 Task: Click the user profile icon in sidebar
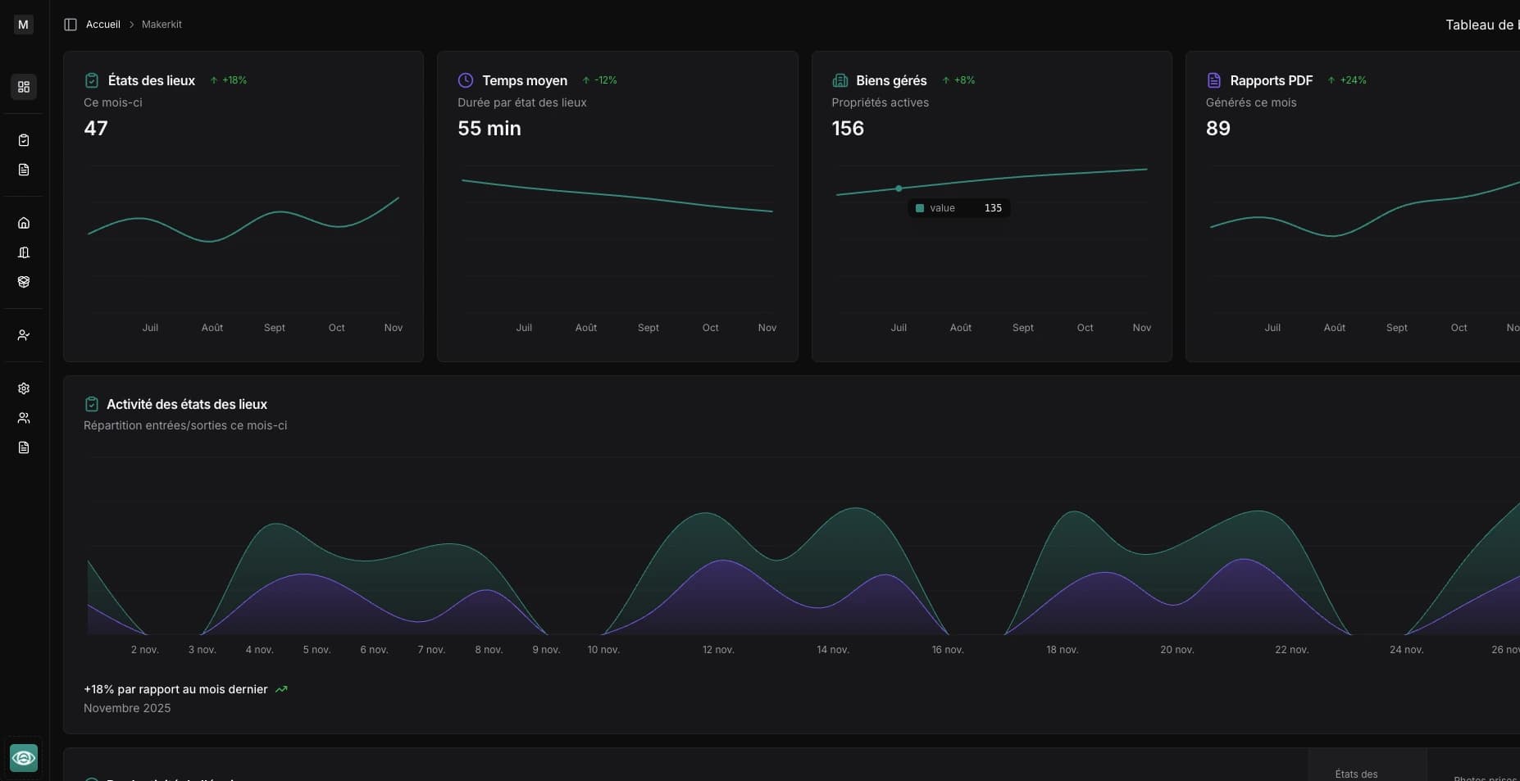coord(23,335)
